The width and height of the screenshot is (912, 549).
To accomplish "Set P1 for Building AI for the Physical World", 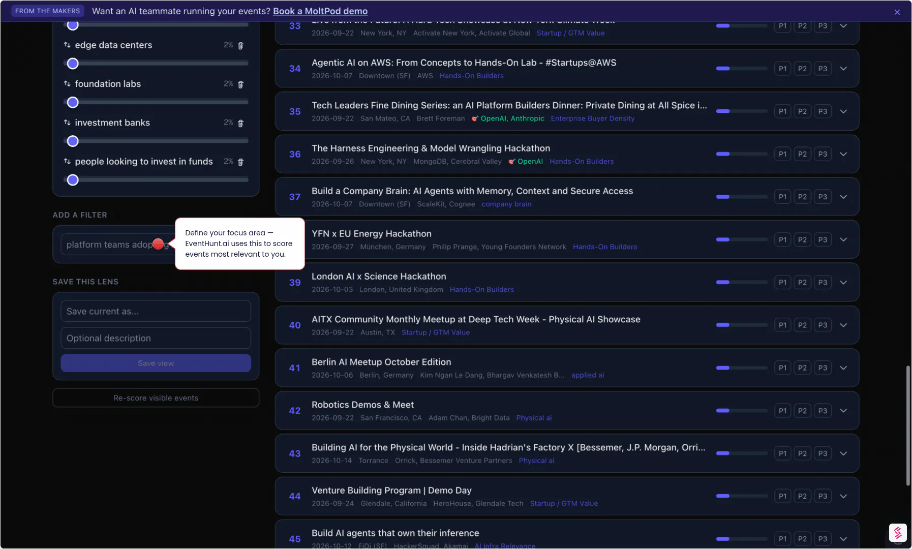I will [x=782, y=453].
